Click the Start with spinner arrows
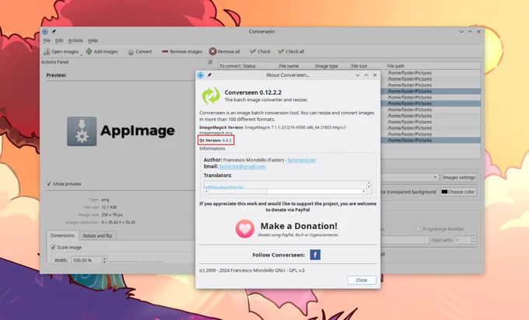This screenshot has height=320, width=529. tap(474, 240)
